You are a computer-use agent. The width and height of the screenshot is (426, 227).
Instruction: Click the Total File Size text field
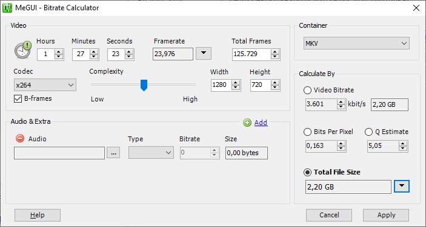click(348, 187)
